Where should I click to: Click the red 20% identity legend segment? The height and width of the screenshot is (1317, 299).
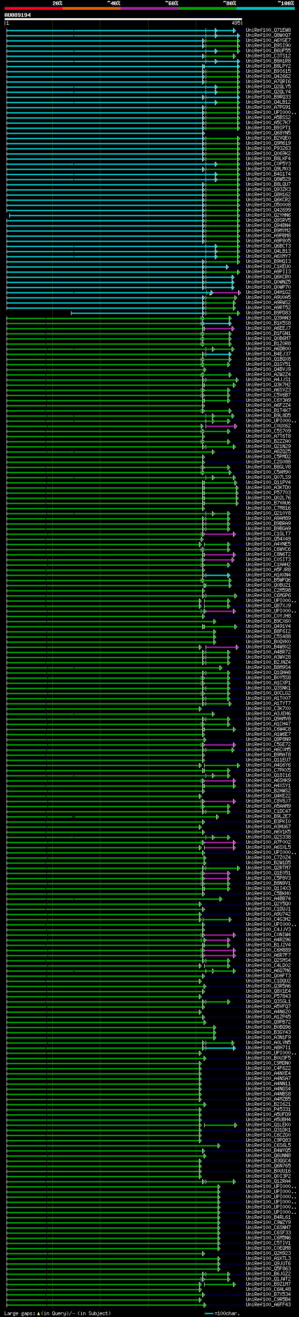click(34, 8)
